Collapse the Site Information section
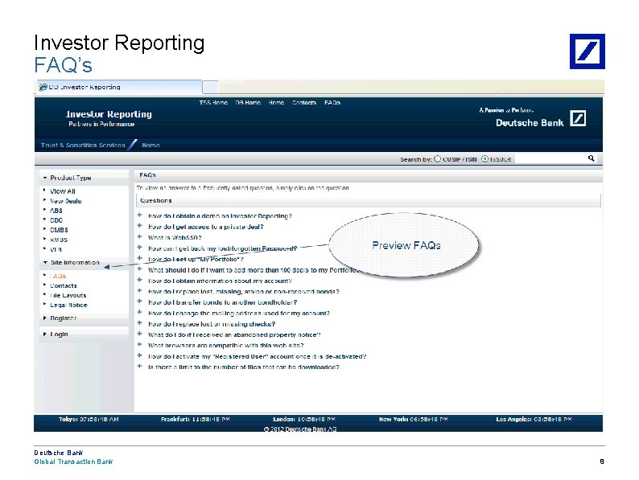Image resolution: width=639 pixels, height=480 pixels. click(45, 263)
